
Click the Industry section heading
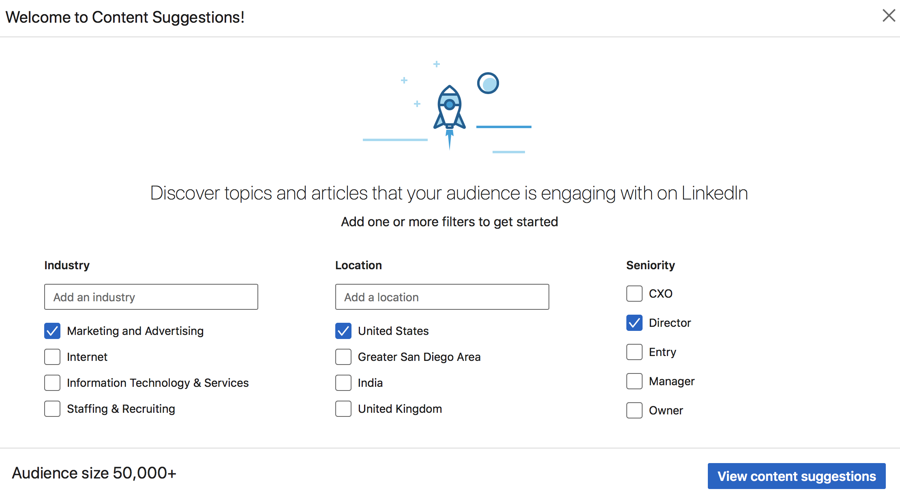click(x=66, y=265)
